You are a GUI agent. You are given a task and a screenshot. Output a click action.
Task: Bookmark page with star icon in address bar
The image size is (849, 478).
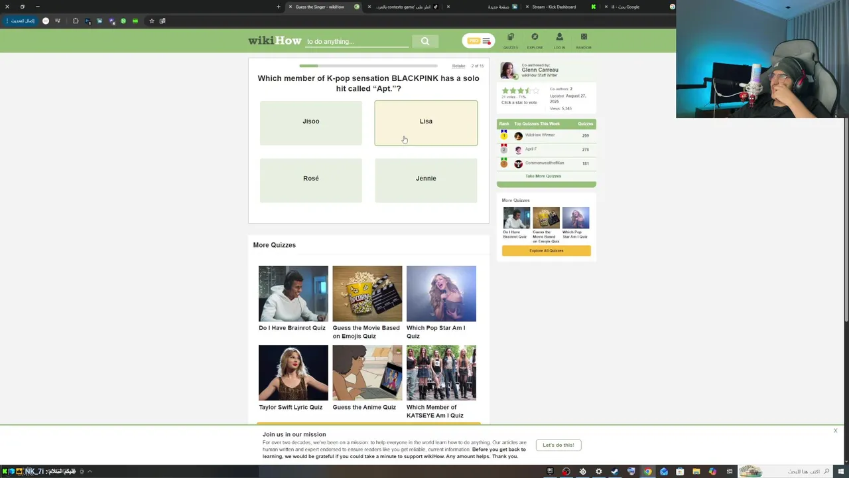pos(152,21)
